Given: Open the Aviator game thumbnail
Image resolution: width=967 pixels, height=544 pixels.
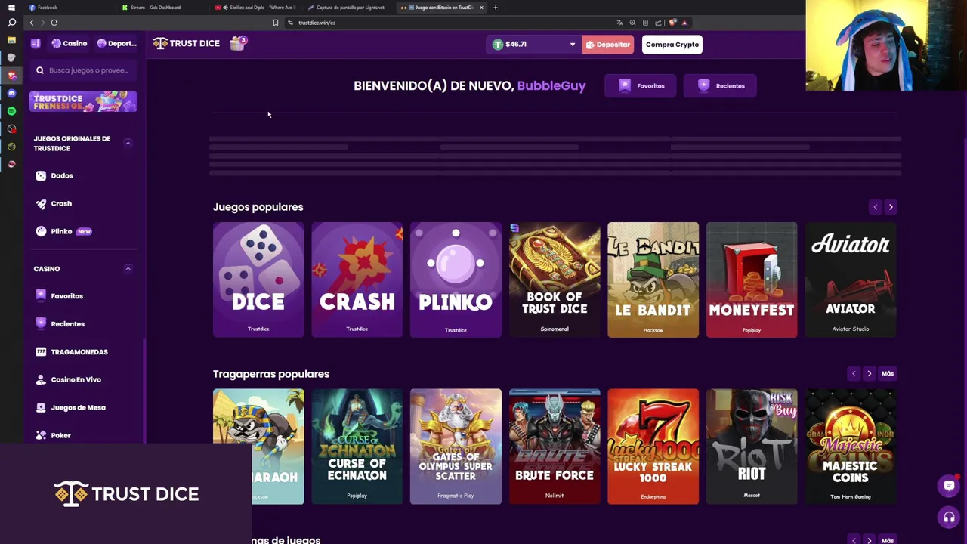Looking at the screenshot, I should pos(850,280).
